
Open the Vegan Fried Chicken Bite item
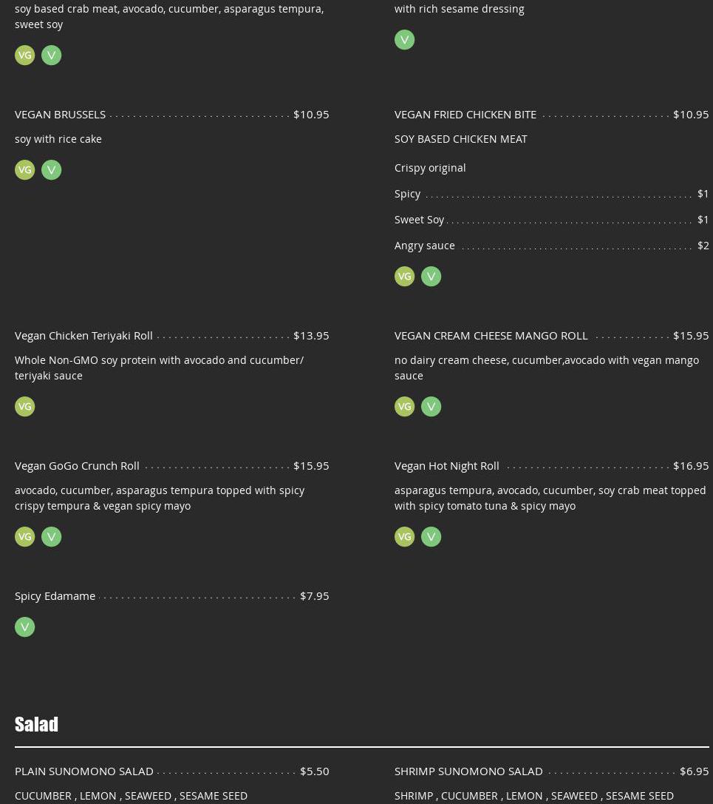(465, 114)
